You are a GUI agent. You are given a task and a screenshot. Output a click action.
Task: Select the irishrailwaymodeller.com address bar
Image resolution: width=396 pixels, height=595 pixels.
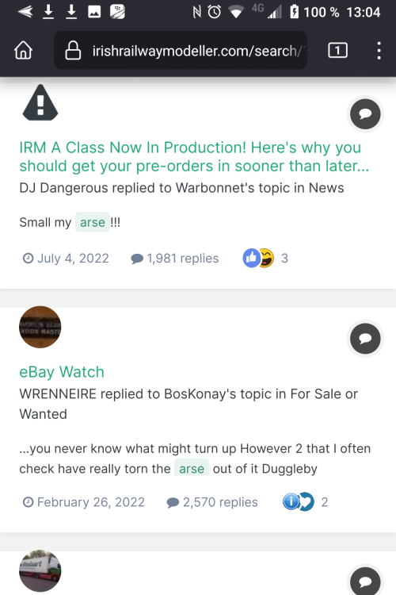click(181, 51)
